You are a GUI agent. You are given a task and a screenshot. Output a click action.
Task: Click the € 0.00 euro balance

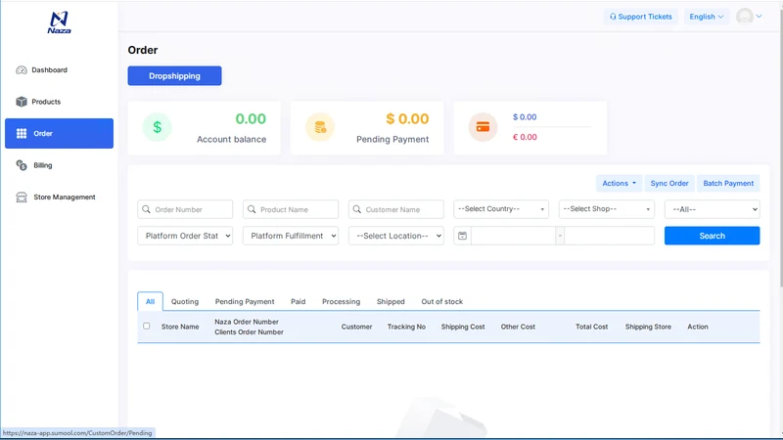click(x=525, y=137)
